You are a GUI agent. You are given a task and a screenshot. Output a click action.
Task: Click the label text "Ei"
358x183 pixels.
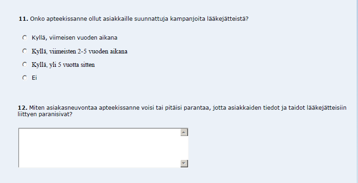click(34, 78)
